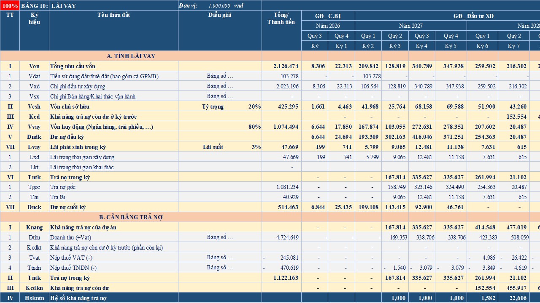Click the Diễn giải column header
This screenshot has width=540, height=303.
[x=220, y=30]
